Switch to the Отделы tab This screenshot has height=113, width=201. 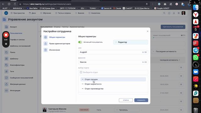click(x=57, y=27)
